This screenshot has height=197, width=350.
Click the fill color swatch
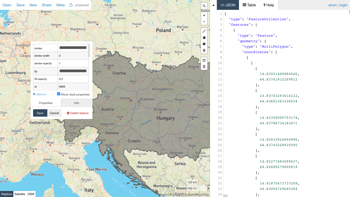[x=73, y=71]
